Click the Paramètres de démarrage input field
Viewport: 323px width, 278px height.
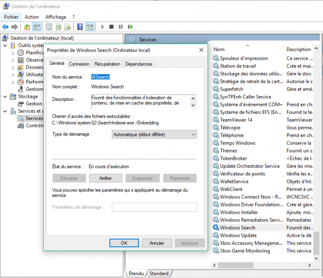click(154, 207)
